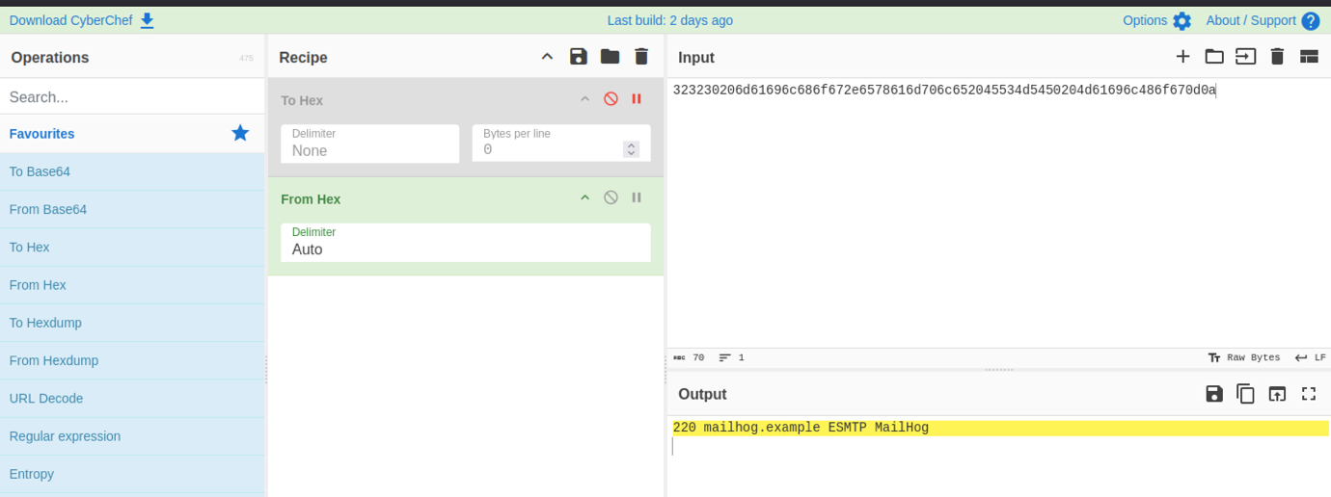
Task: Select URL Decode from Favourites
Action: click(x=46, y=399)
